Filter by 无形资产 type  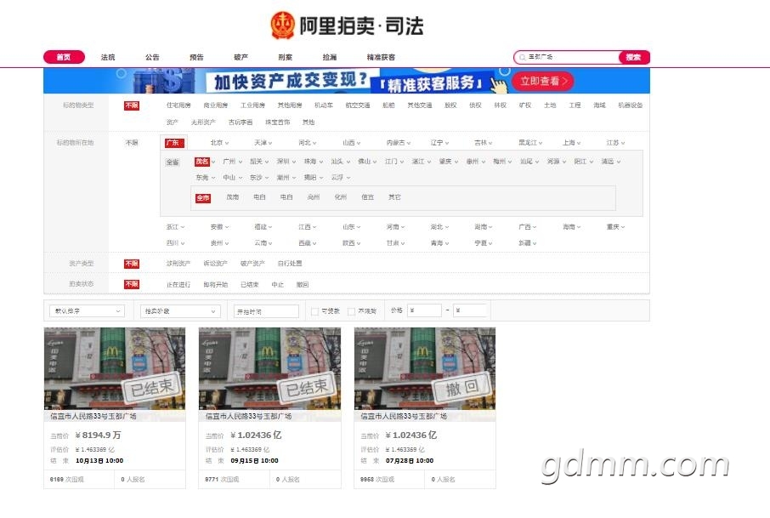pyautogui.click(x=203, y=122)
